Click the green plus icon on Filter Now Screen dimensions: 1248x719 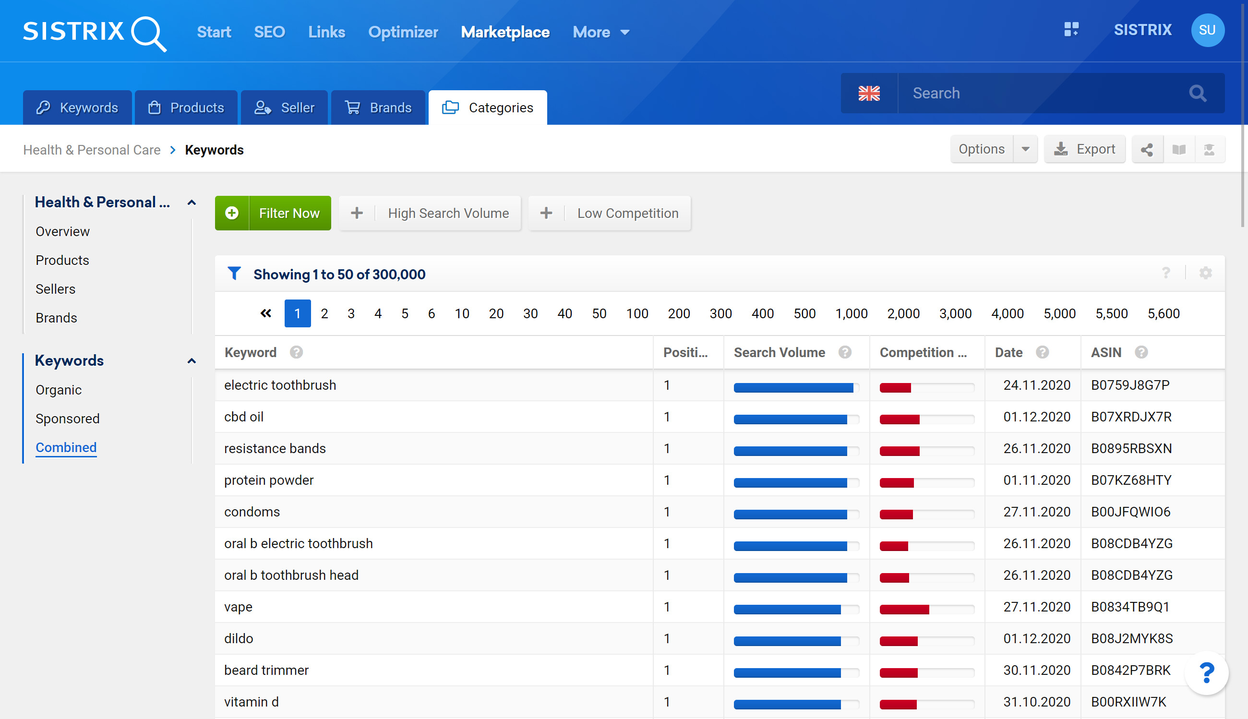pyautogui.click(x=232, y=213)
